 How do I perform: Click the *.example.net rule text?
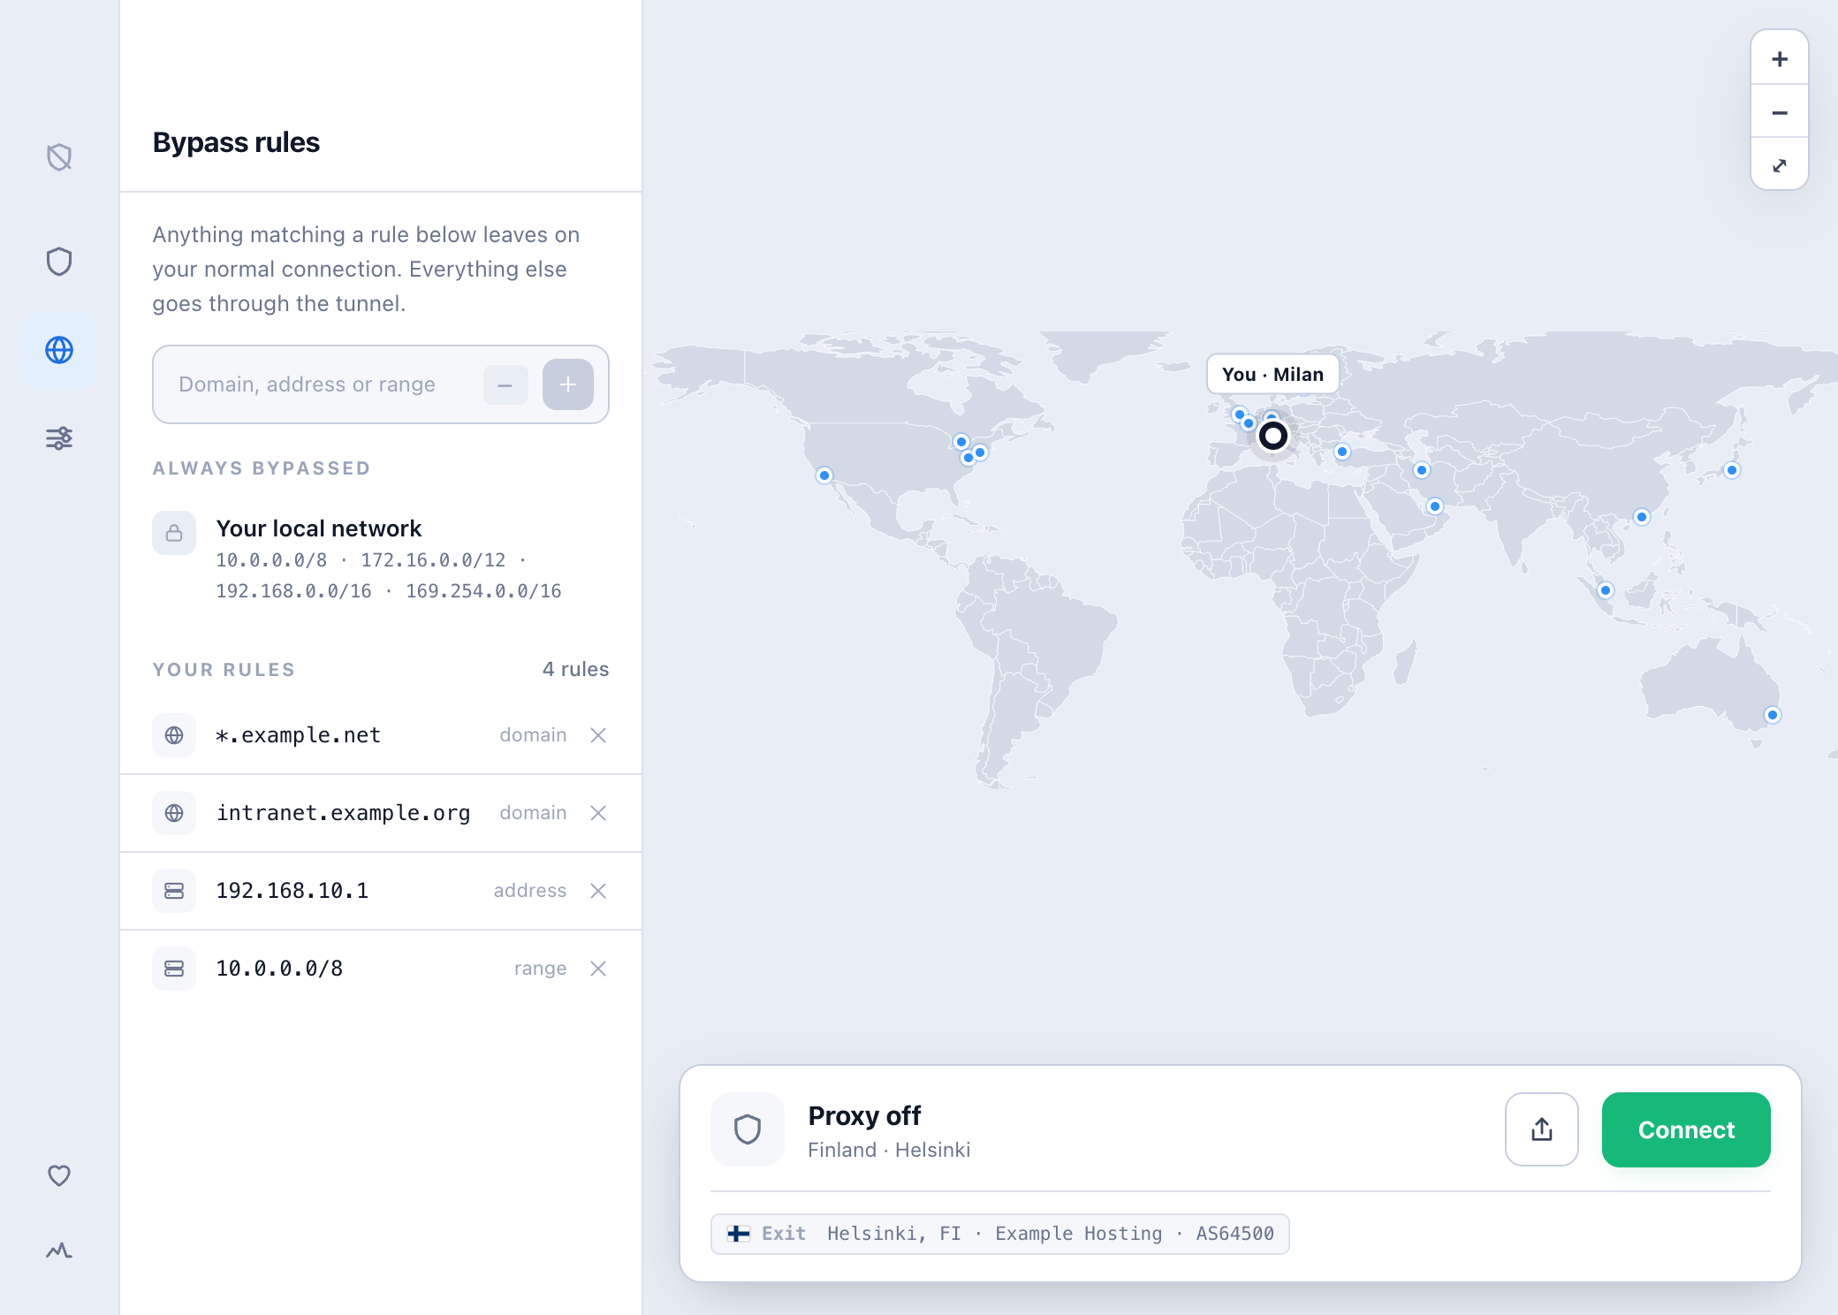click(x=299, y=735)
